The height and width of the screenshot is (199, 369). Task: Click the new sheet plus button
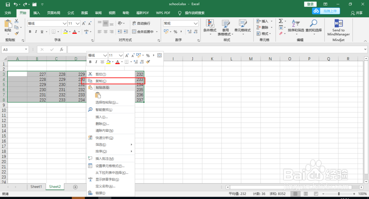[75, 187]
